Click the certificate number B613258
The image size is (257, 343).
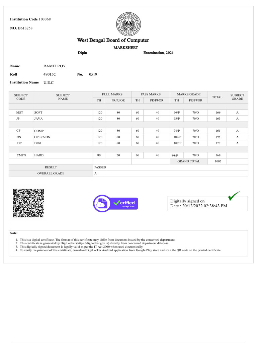25,28
